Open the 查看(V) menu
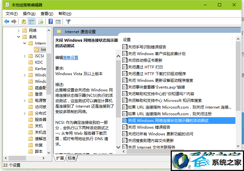The image size is (244, 171). [x=47, y=14]
